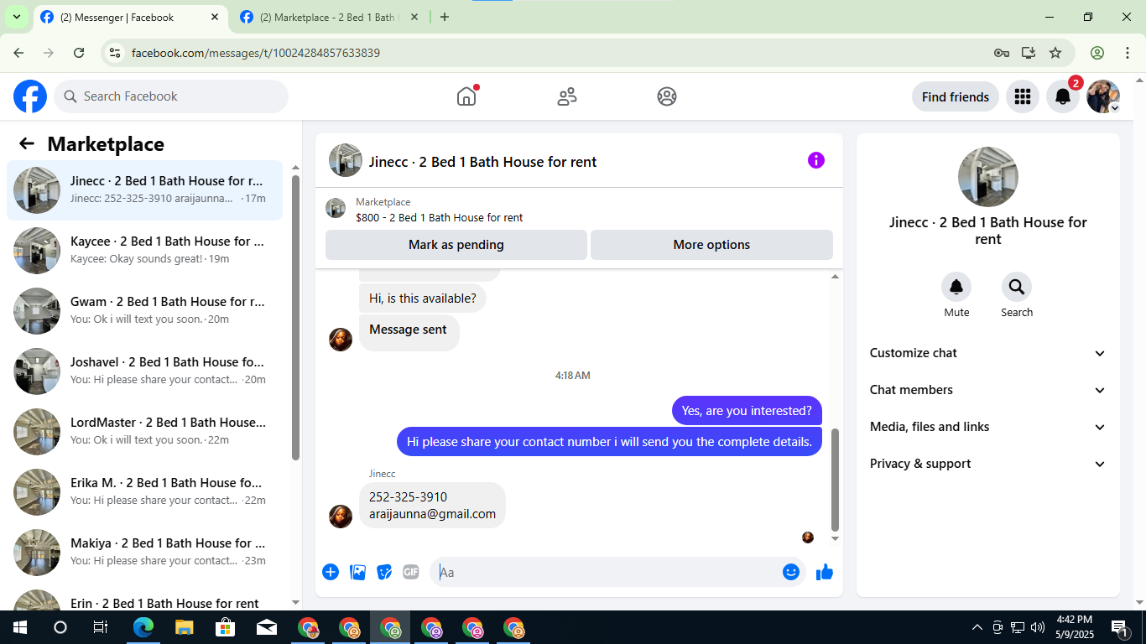Screen dimensions: 1146x644
Task: Open volume control in system tray
Action: point(1038,627)
